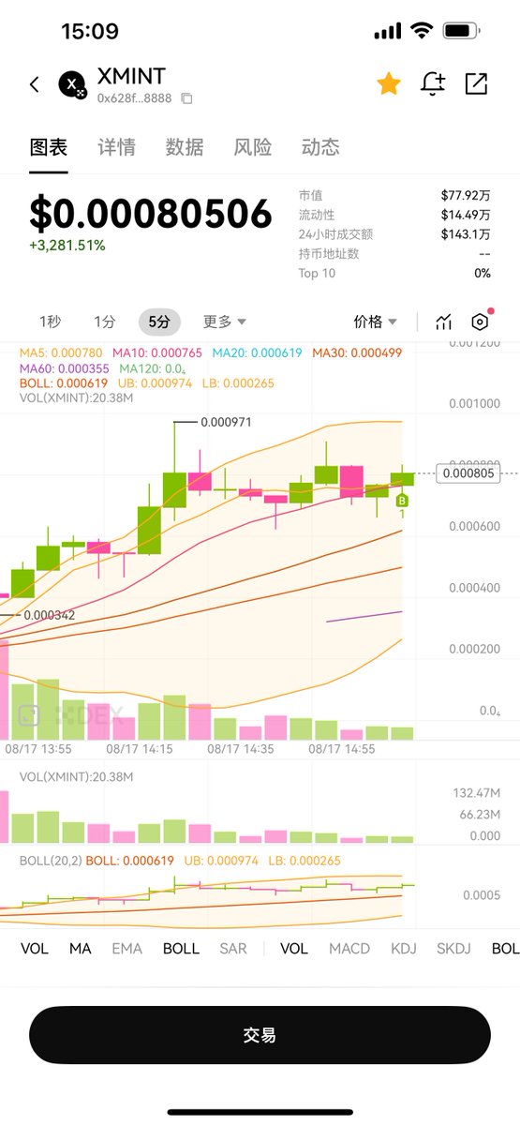The height and width of the screenshot is (1125, 520).
Task: Open the chart indicator line icon
Action: [x=443, y=322]
